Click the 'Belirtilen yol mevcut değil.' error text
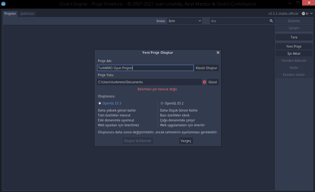The image size is (315, 192). click(x=158, y=89)
